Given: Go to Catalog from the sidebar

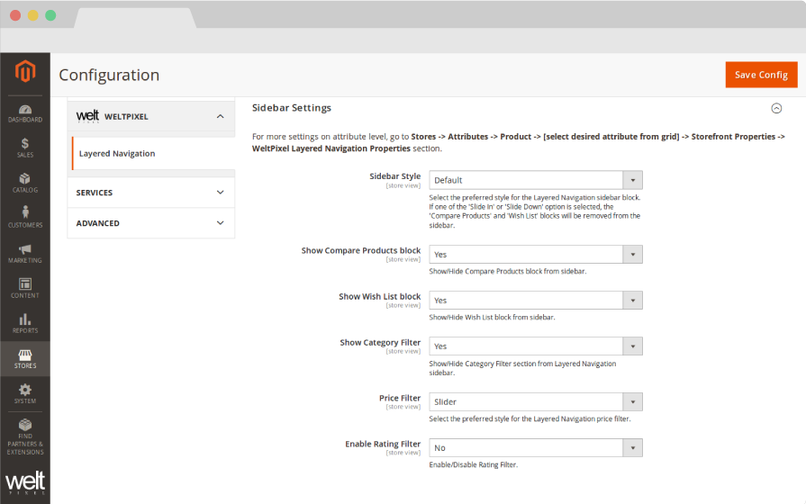Looking at the screenshot, I should 24,183.
